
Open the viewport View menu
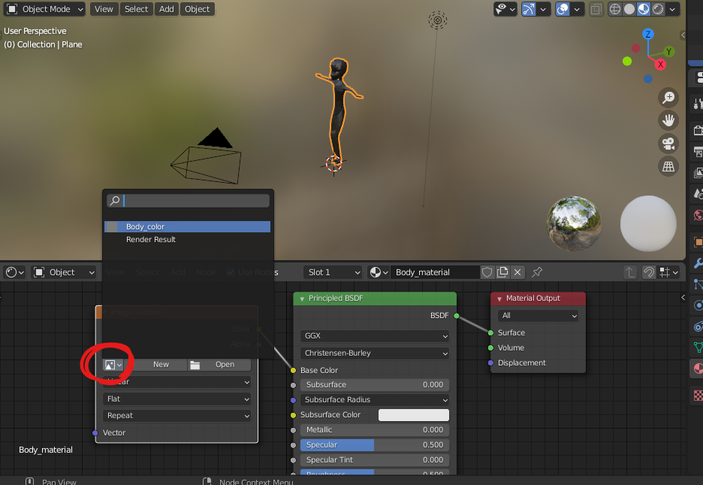104,9
